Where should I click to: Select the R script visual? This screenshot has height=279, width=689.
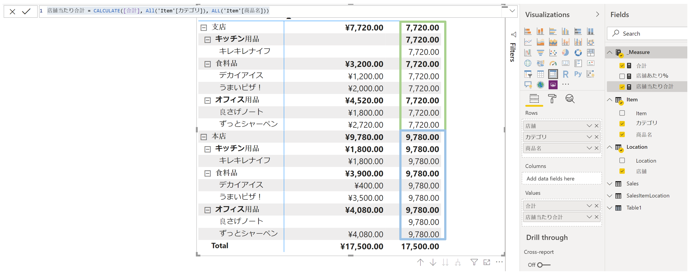pos(565,74)
